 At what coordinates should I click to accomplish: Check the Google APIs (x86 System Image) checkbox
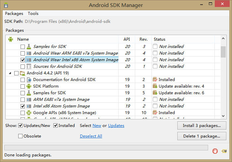pyautogui.click(x=23, y=113)
